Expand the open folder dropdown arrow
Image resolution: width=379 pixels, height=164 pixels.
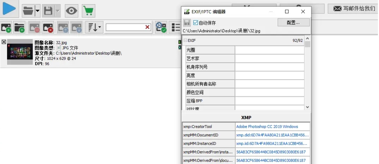(x=37, y=11)
